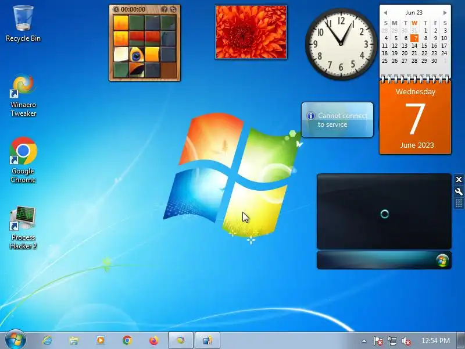465x349 pixels.
Task: Click the network status tray icon
Action: 392,341
